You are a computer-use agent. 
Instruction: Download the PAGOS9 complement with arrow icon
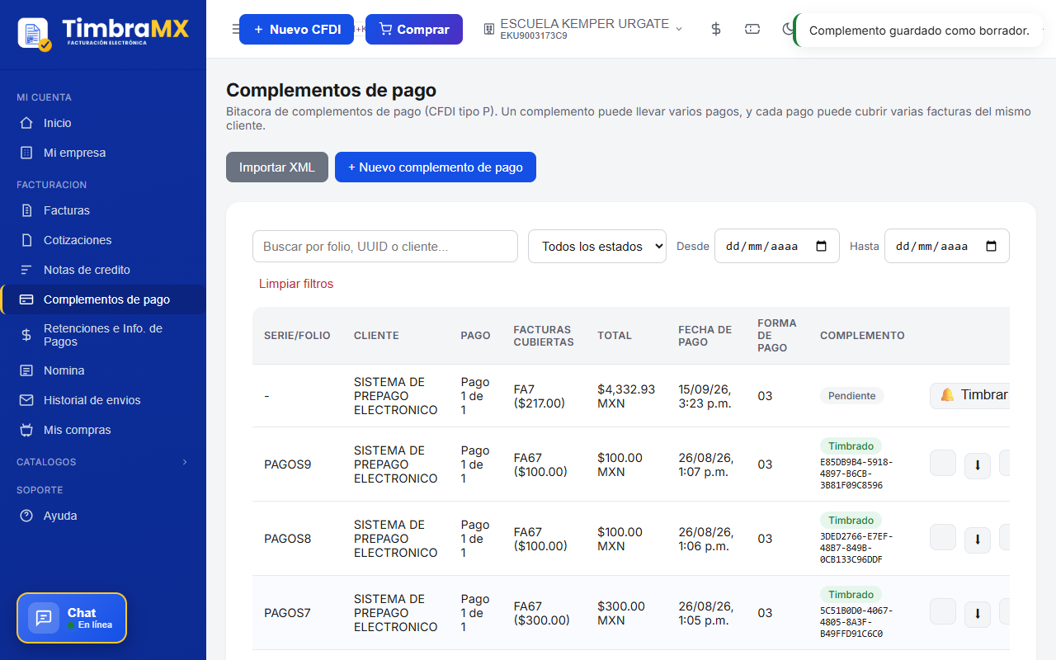(978, 466)
